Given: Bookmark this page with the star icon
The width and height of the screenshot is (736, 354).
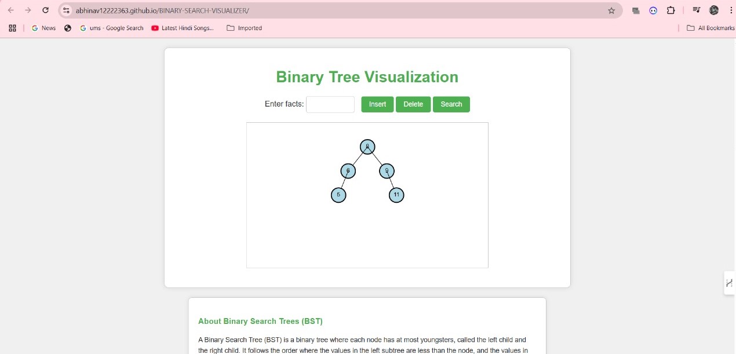Looking at the screenshot, I should 611,10.
